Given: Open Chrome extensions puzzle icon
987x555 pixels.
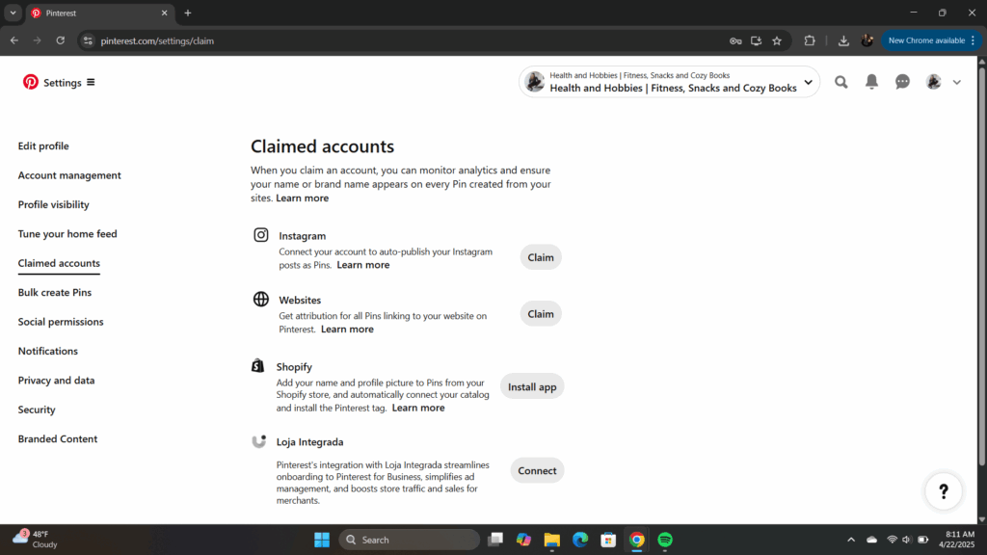Looking at the screenshot, I should click(810, 40).
